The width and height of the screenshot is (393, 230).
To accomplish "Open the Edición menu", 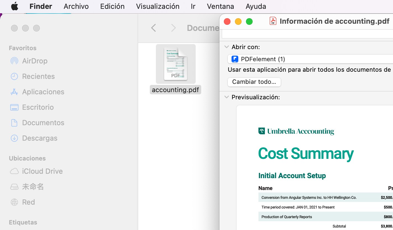I will click(x=112, y=6).
